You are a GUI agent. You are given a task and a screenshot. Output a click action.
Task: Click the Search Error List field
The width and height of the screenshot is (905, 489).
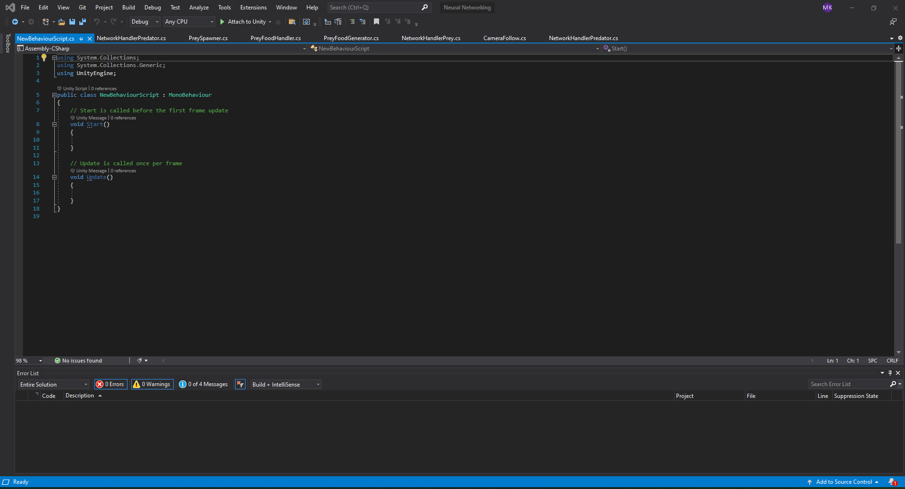(849, 384)
